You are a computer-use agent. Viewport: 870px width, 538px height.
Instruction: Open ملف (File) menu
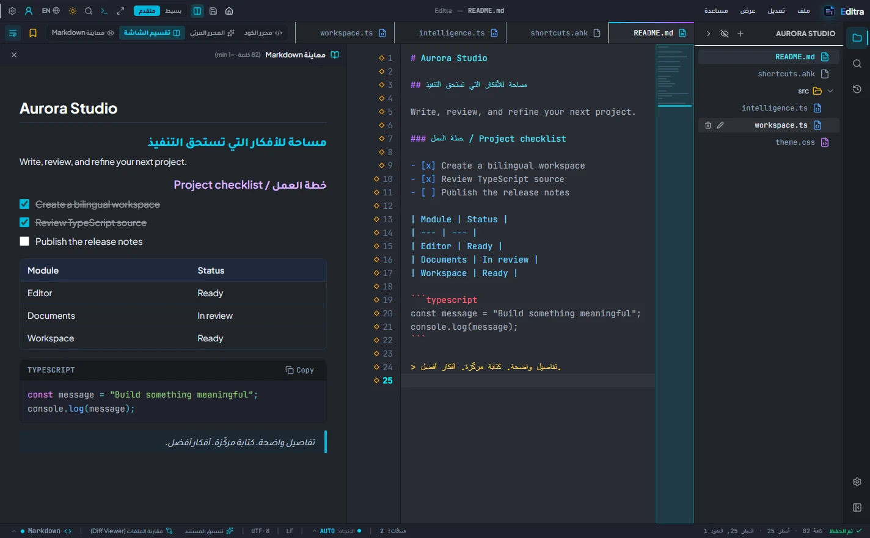pos(804,11)
